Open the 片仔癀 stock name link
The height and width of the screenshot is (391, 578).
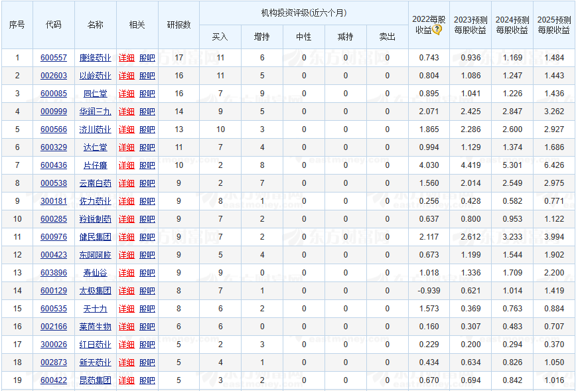(95, 165)
